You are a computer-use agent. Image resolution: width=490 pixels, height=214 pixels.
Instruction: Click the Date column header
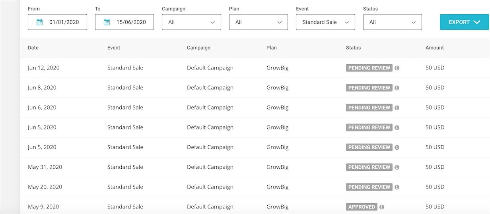(x=33, y=48)
